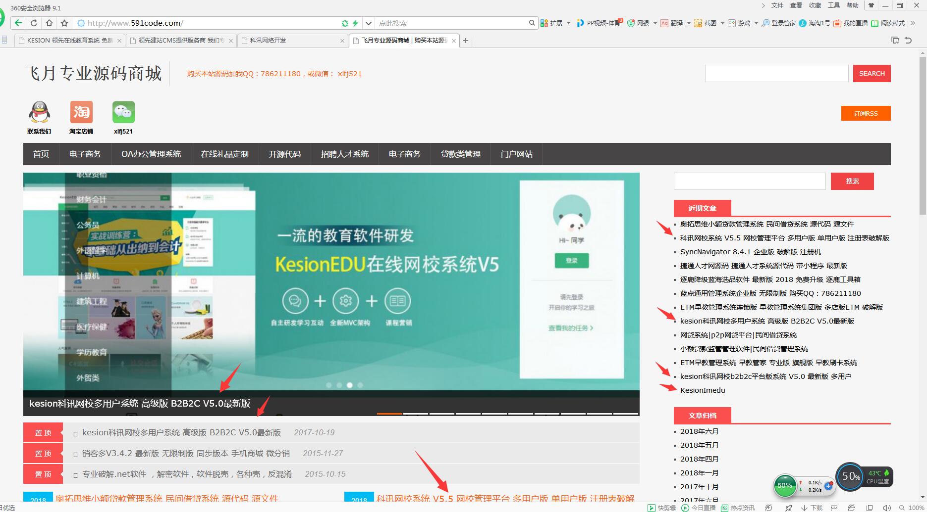The width and height of the screenshot is (927, 512).
Task: Expand the 截图 screenshot dropdown arrow
Action: tap(722, 23)
